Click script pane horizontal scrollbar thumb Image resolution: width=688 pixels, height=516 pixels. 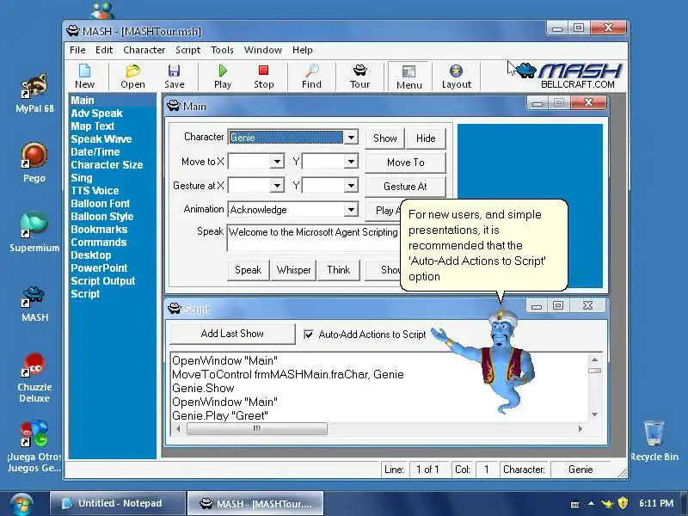click(256, 428)
